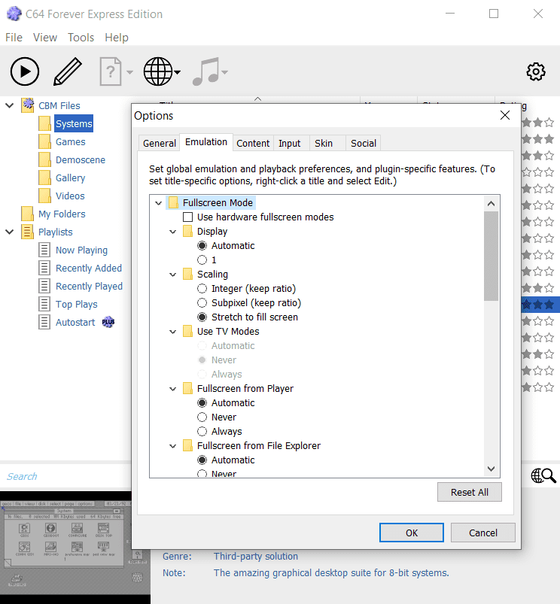Select the Games folder
Image resolution: width=560 pixels, height=604 pixels.
coord(70,141)
